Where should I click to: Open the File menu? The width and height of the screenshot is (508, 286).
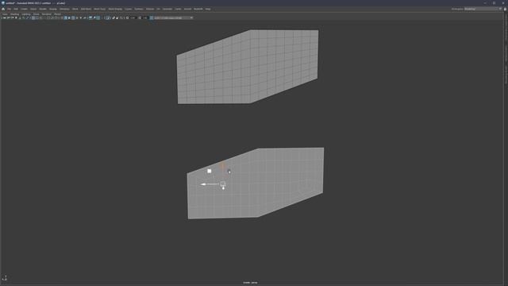pos(9,9)
